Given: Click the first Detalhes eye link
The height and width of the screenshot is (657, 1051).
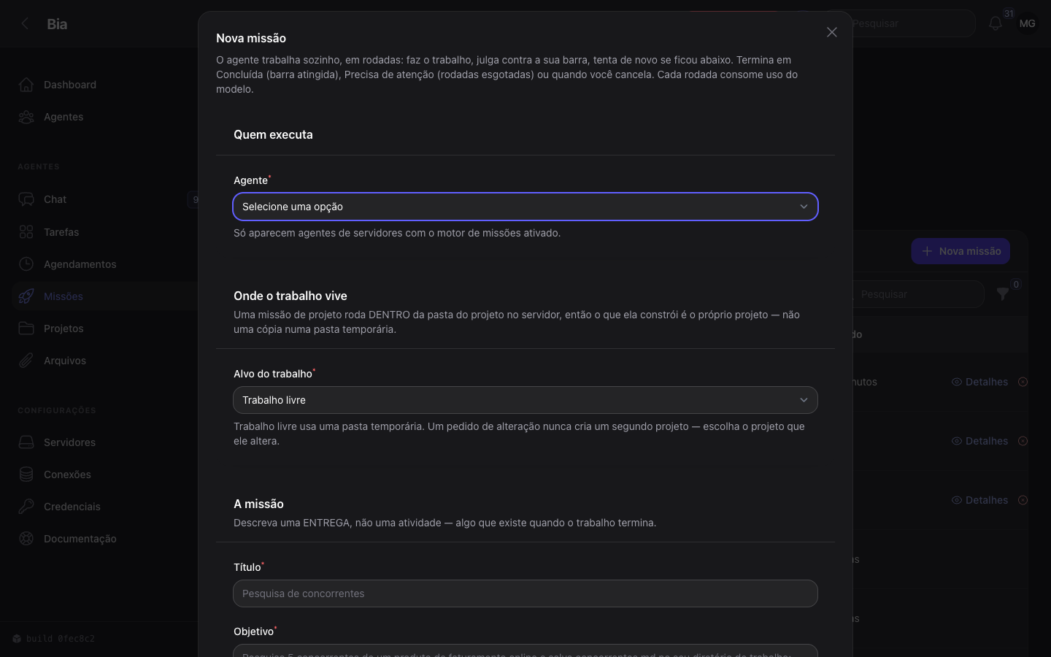Looking at the screenshot, I should tap(979, 382).
